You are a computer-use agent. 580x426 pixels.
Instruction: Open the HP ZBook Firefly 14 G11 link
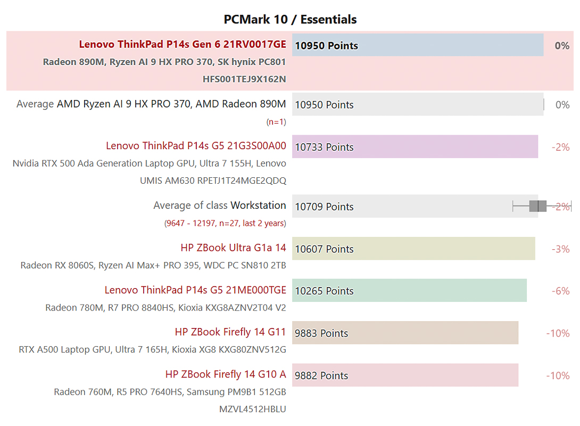tap(230, 332)
